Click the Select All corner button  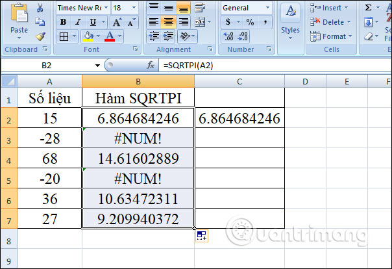coord(9,82)
